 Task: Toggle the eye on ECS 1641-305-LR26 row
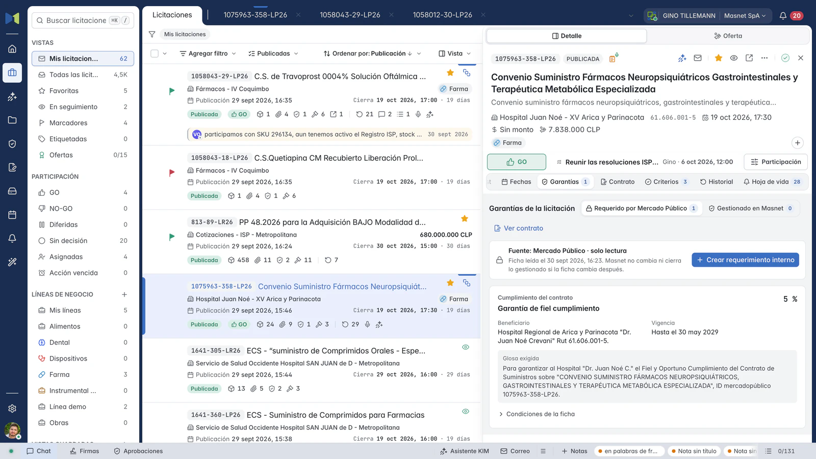click(x=466, y=347)
